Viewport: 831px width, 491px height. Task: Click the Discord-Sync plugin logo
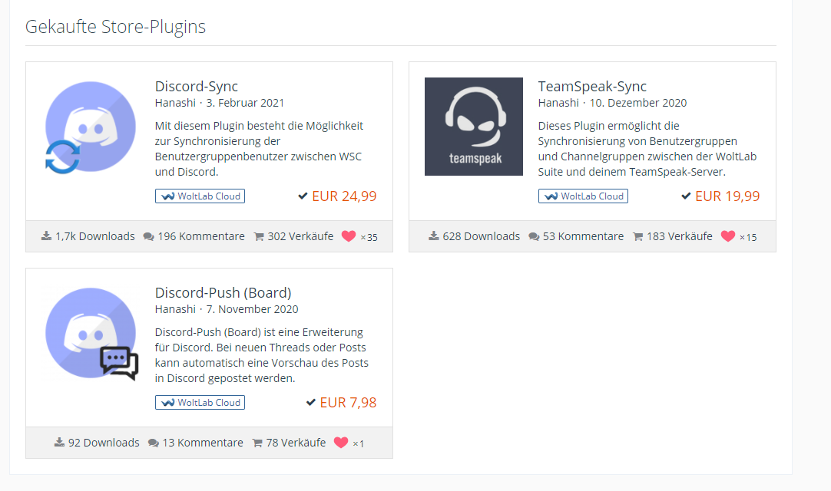point(91,127)
